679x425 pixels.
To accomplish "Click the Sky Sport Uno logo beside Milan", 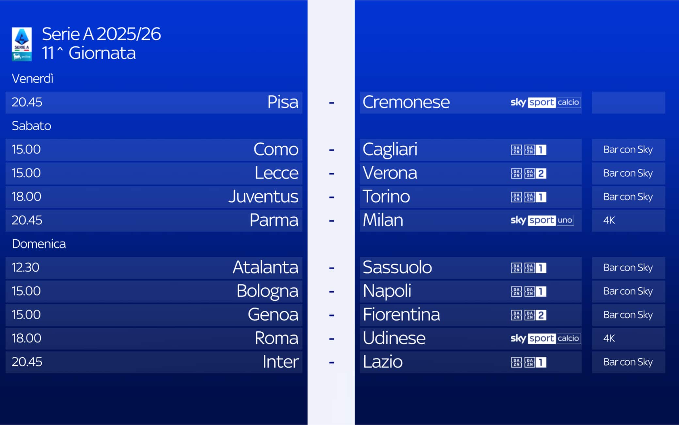I will [542, 220].
